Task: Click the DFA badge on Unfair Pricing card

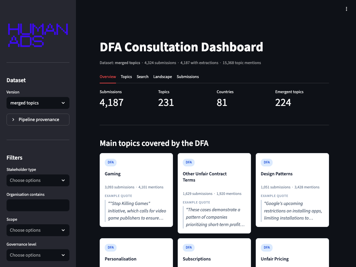Action: pyautogui.click(x=267, y=247)
